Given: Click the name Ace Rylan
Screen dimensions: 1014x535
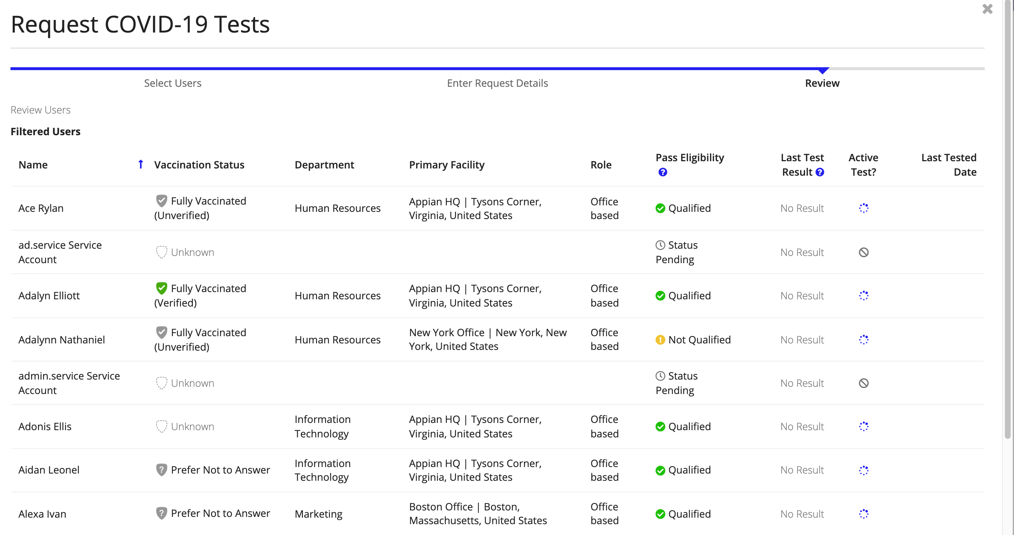Looking at the screenshot, I should pos(41,208).
